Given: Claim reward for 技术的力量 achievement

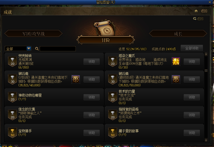Looking at the screenshot, I should point(192,97).
